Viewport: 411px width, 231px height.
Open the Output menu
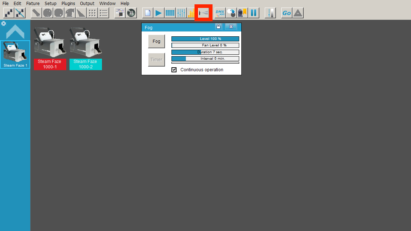(x=87, y=3)
